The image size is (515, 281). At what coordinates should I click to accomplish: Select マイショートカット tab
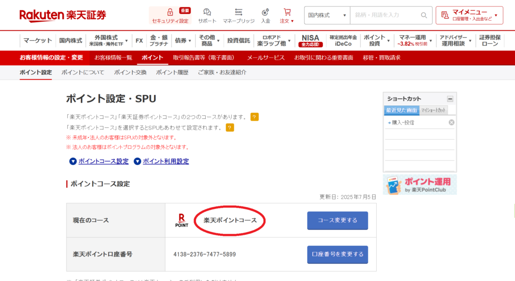click(433, 110)
